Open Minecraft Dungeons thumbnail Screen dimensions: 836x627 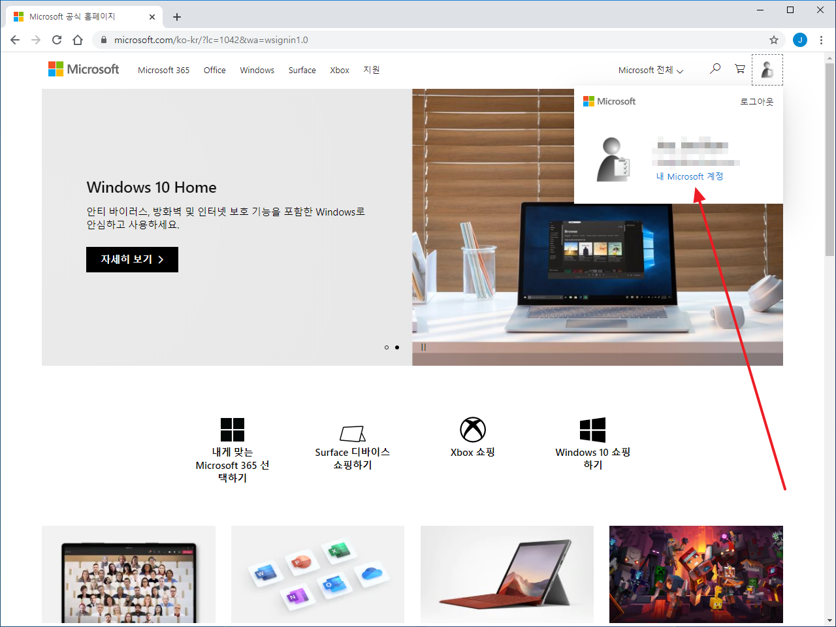pos(696,574)
